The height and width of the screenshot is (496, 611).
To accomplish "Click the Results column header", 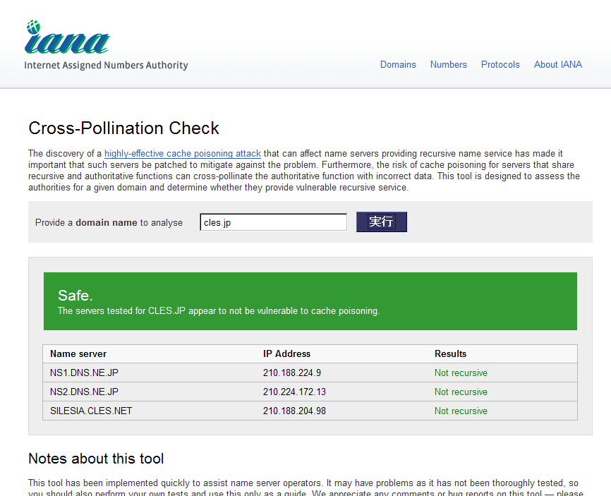I will click(x=450, y=353).
